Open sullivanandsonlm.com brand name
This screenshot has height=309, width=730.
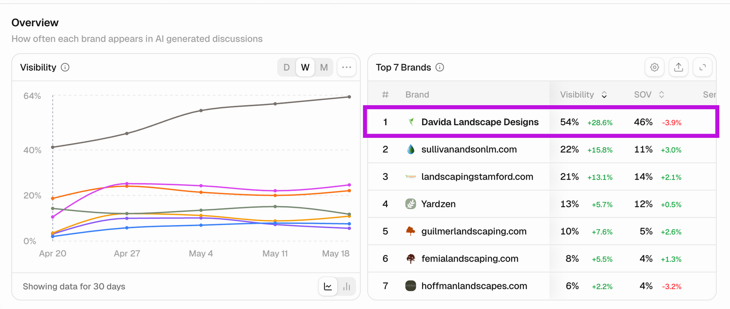pos(469,149)
